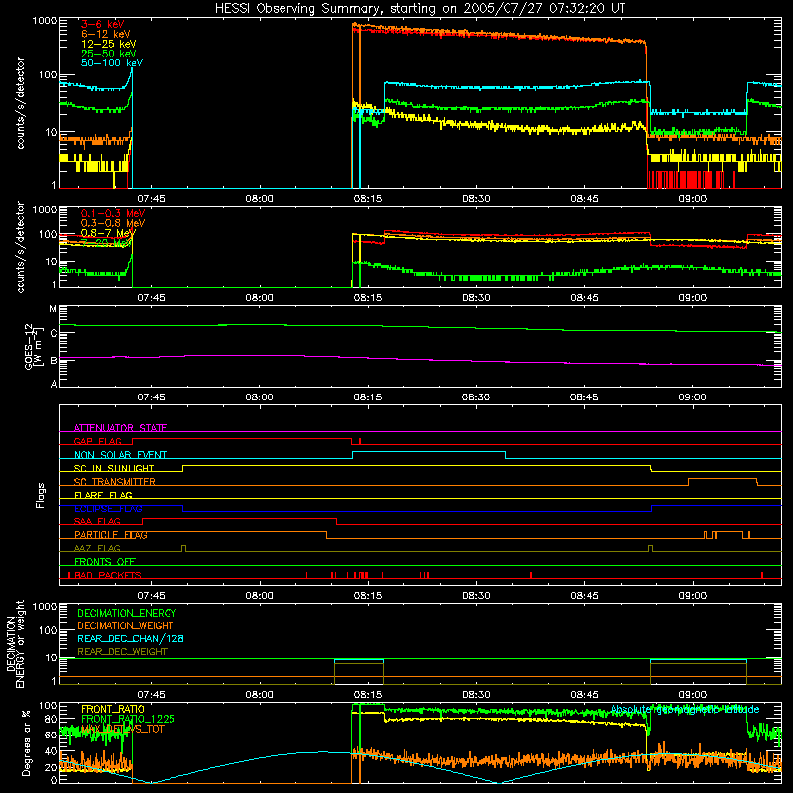This screenshot has width=793, height=793.
Task: Click the NON_SOLAR_EVENT flag label
Action: (120, 455)
